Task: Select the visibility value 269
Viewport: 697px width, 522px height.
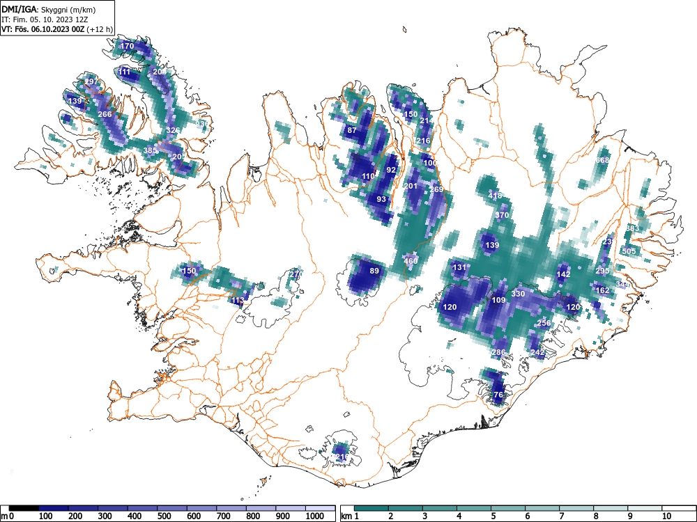Action: [436, 189]
